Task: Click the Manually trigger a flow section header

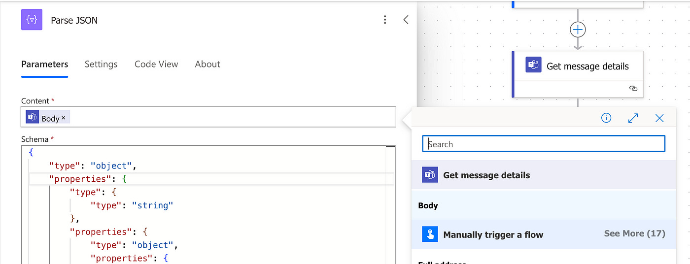Action: [544, 234]
